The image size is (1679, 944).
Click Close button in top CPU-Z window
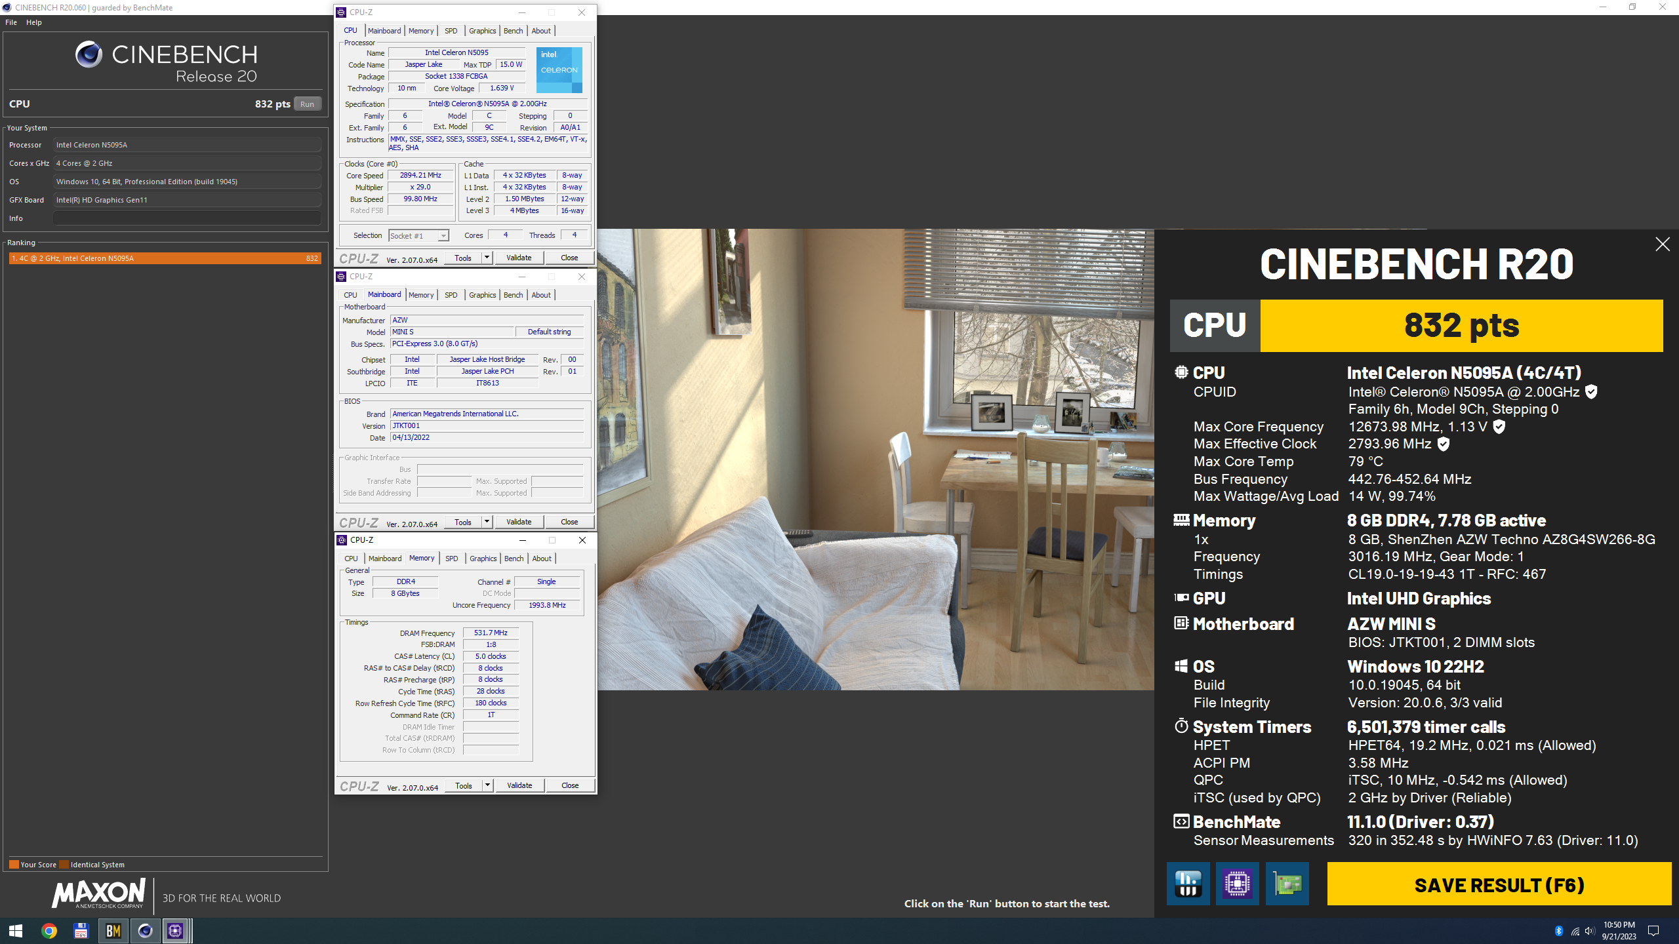(569, 258)
